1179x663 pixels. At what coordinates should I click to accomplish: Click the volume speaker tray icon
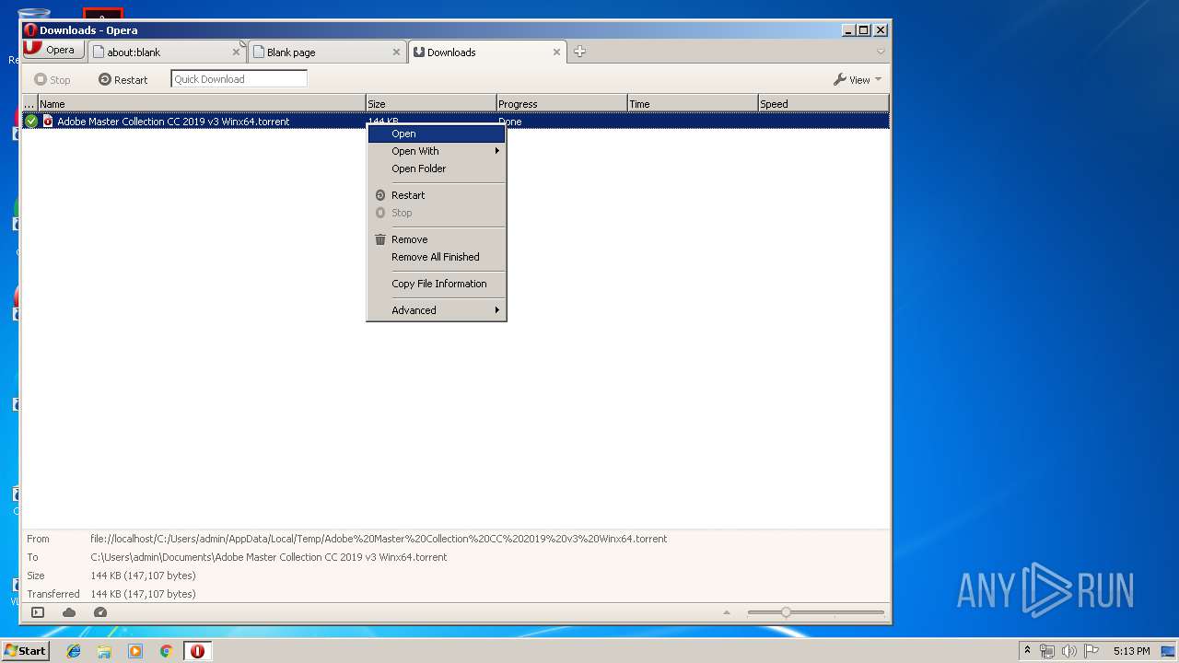tap(1069, 651)
